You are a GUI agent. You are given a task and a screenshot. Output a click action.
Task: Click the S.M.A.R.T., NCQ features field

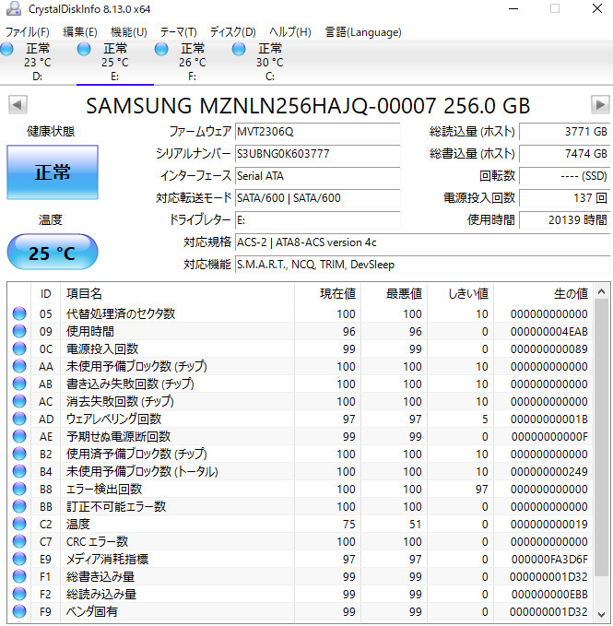click(x=422, y=265)
